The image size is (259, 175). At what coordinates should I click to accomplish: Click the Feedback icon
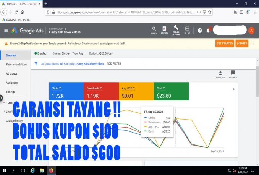[x=233, y=74]
